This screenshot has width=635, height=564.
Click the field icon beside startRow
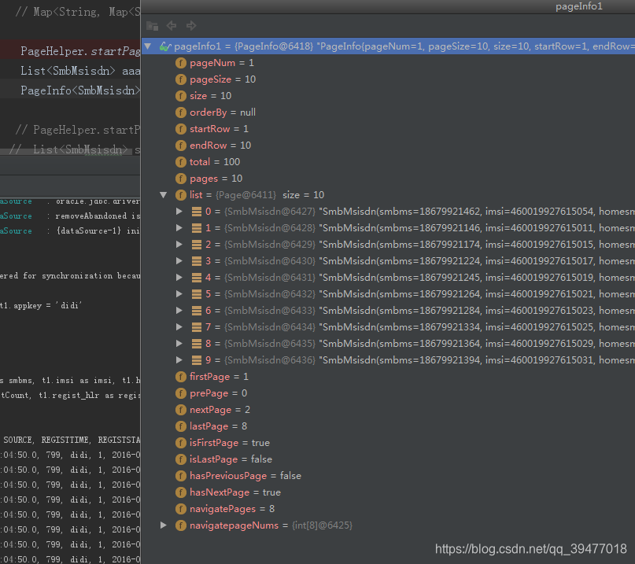(181, 129)
